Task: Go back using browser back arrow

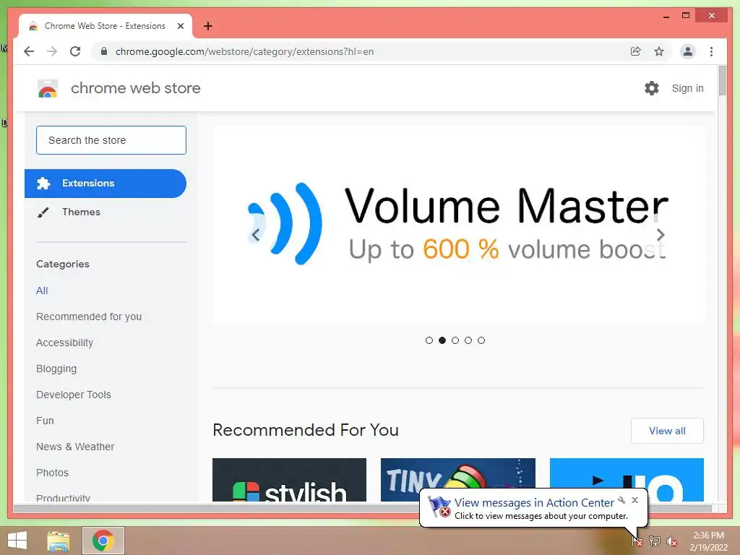Action: (29, 51)
